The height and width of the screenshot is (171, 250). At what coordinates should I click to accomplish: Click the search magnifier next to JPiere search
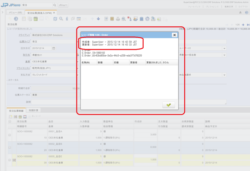pyautogui.click(x=54, y=5)
